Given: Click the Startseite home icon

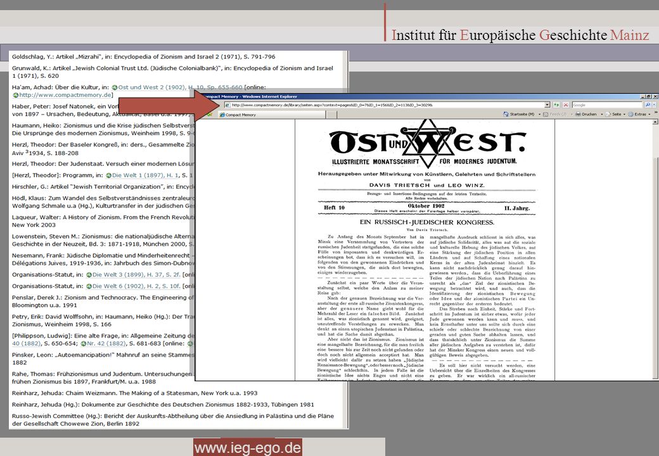Looking at the screenshot, I should click(506, 114).
